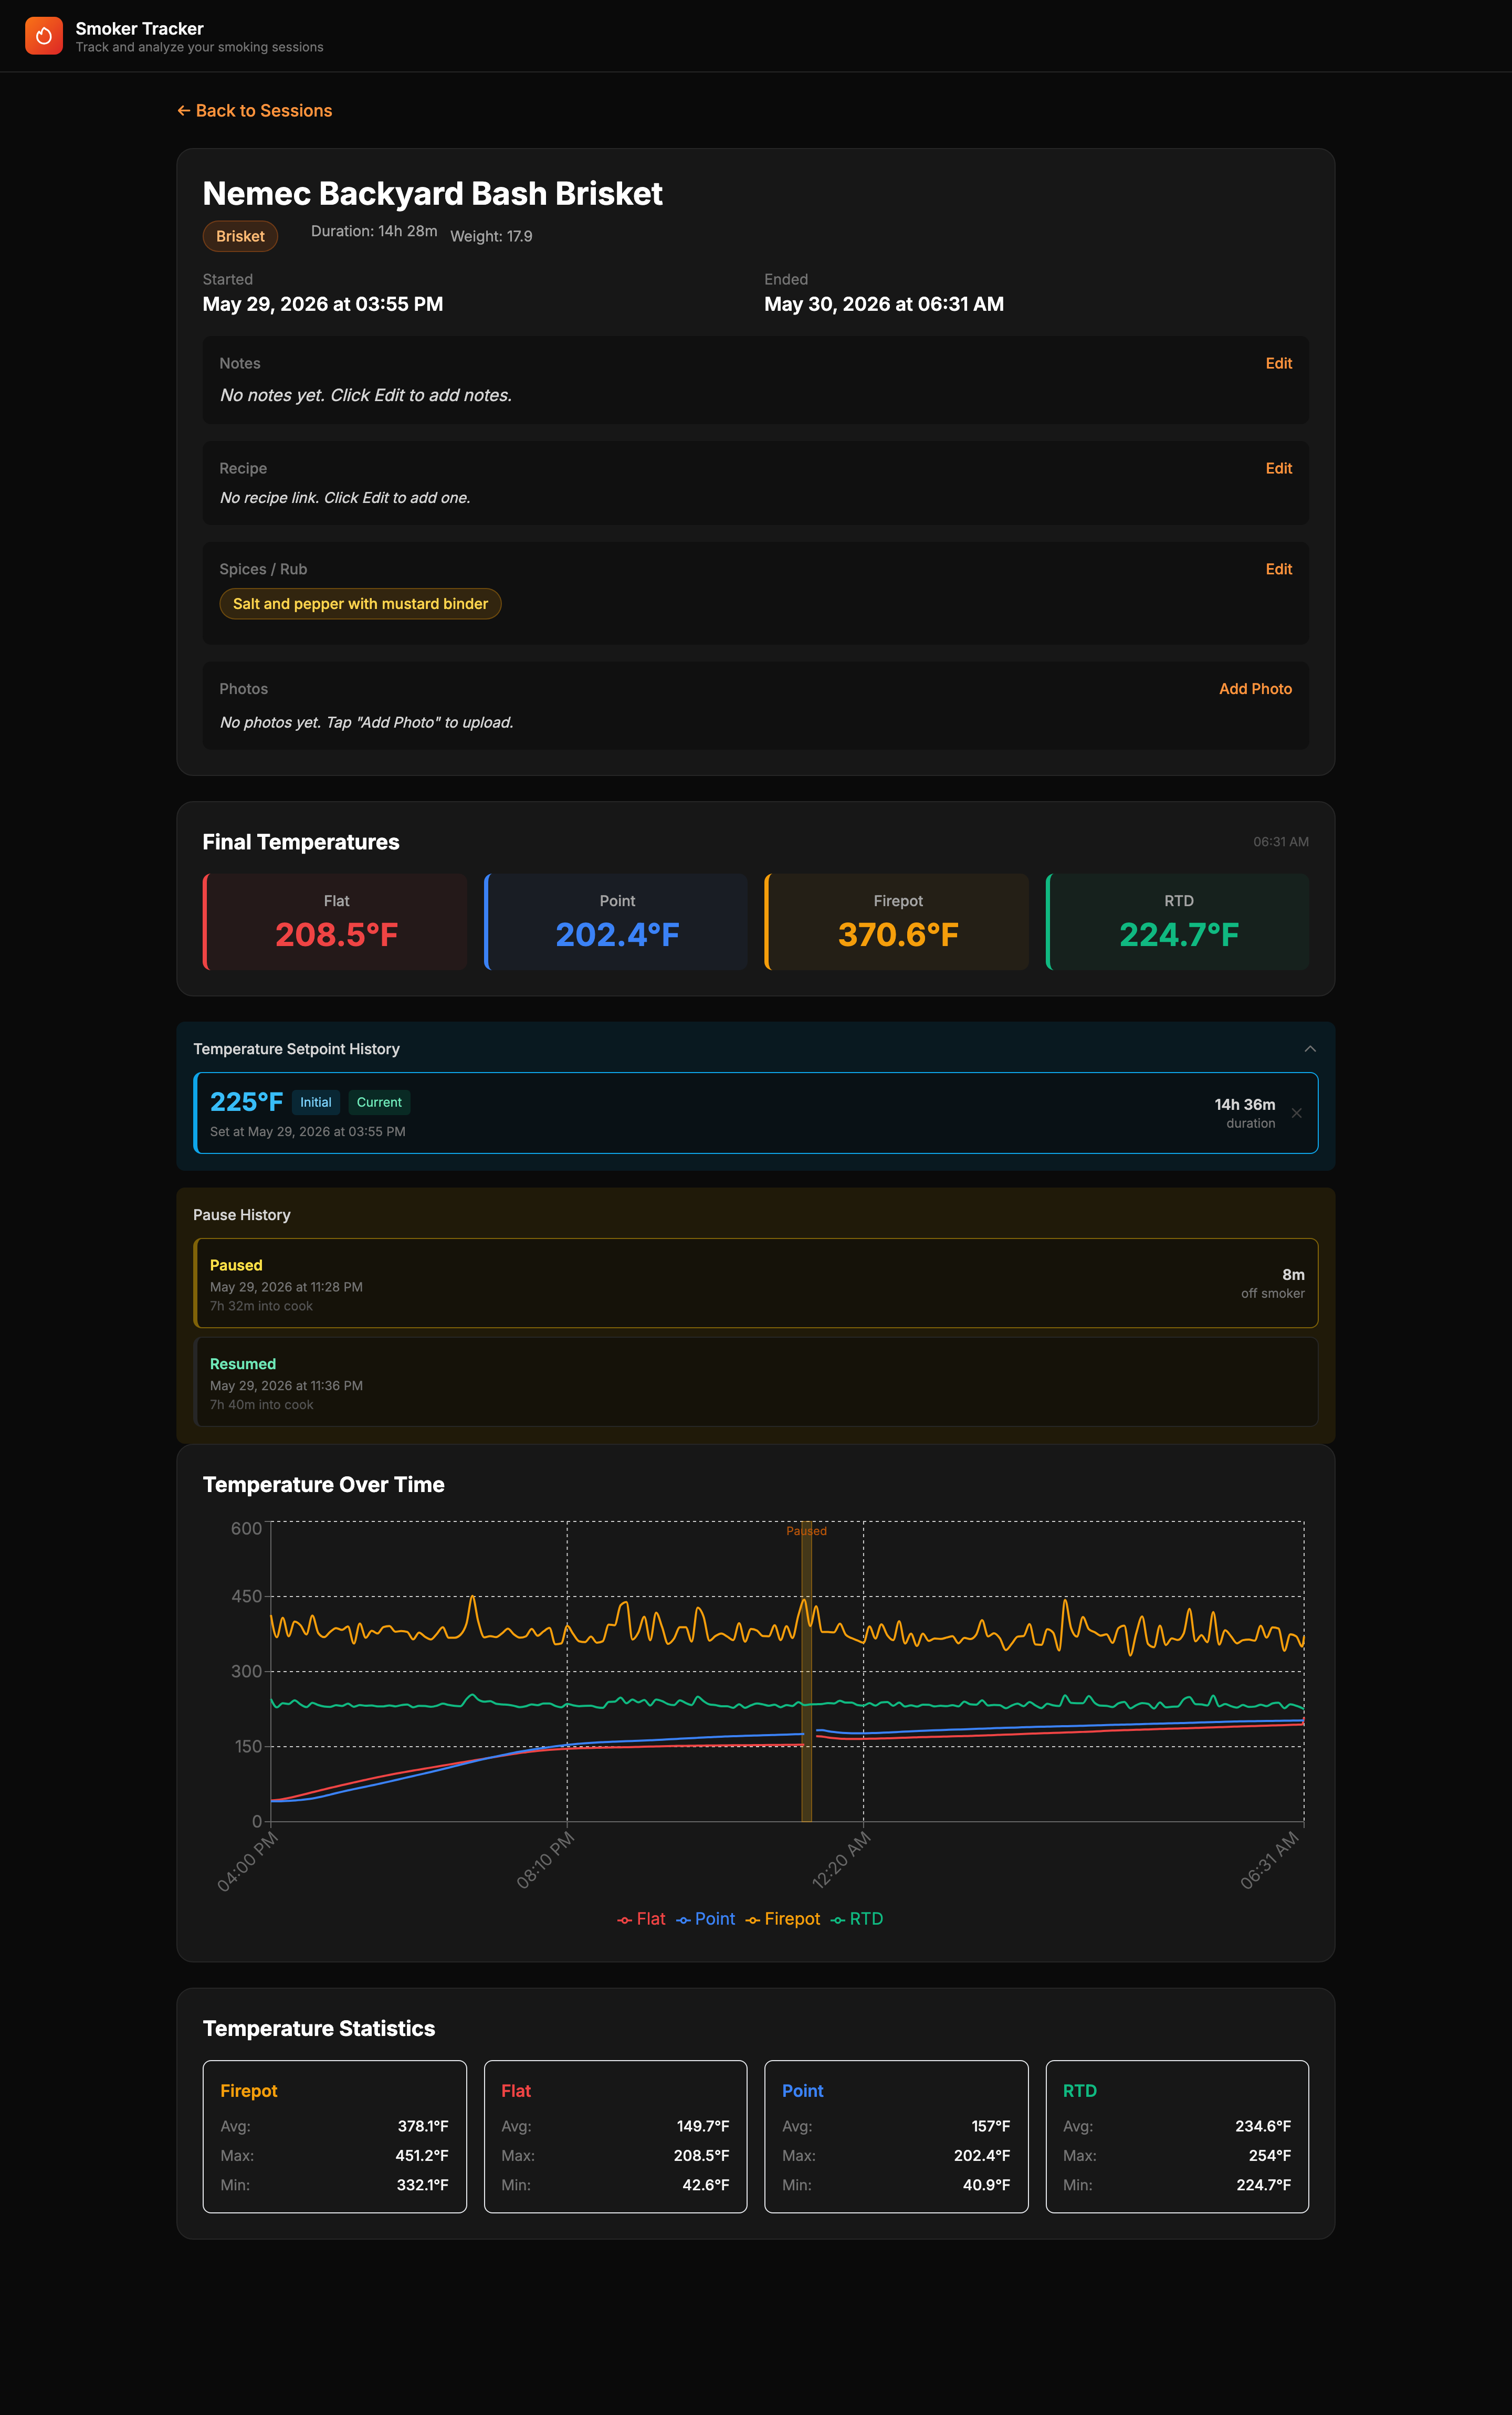This screenshot has height=2415, width=1512.
Task: Click the Firepot statistics card
Action: tap(335, 2137)
